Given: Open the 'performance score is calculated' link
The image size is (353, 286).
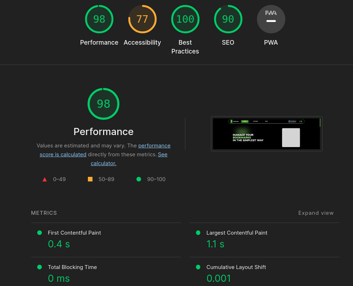Looking at the screenshot, I should coord(154,146).
